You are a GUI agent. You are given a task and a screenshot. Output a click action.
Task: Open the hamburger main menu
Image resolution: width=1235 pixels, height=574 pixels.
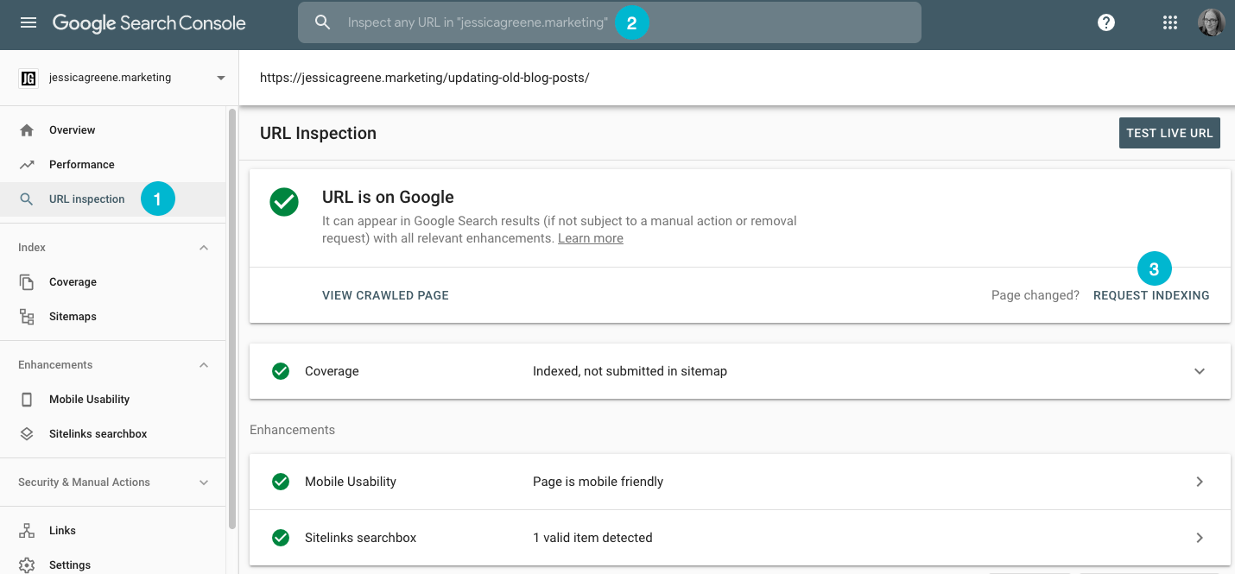[28, 23]
